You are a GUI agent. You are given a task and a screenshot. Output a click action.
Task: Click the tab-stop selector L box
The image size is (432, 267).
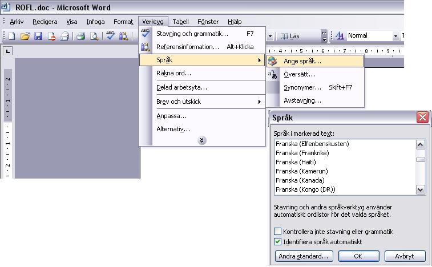(x=8, y=51)
